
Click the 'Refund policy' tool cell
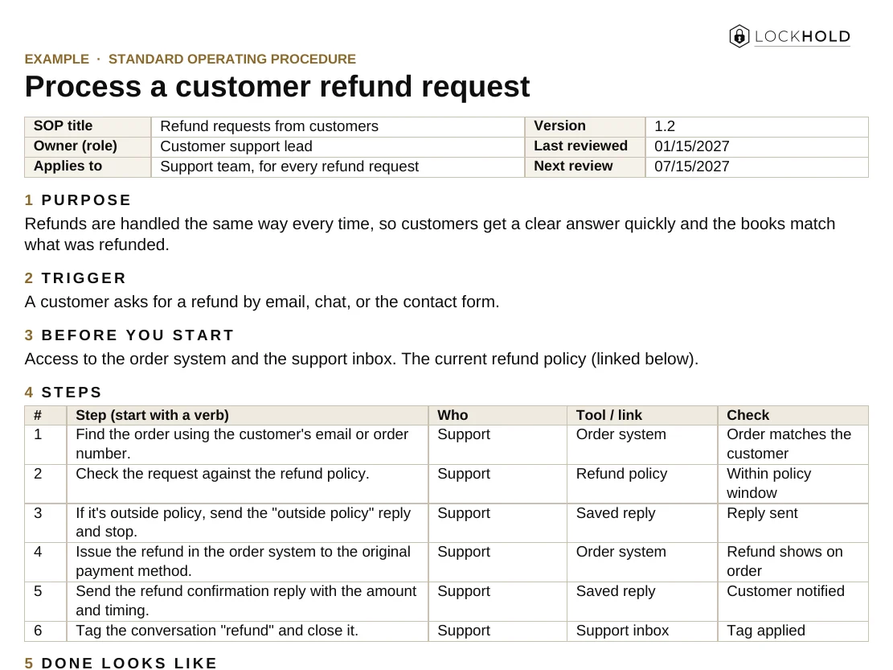pos(642,483)
